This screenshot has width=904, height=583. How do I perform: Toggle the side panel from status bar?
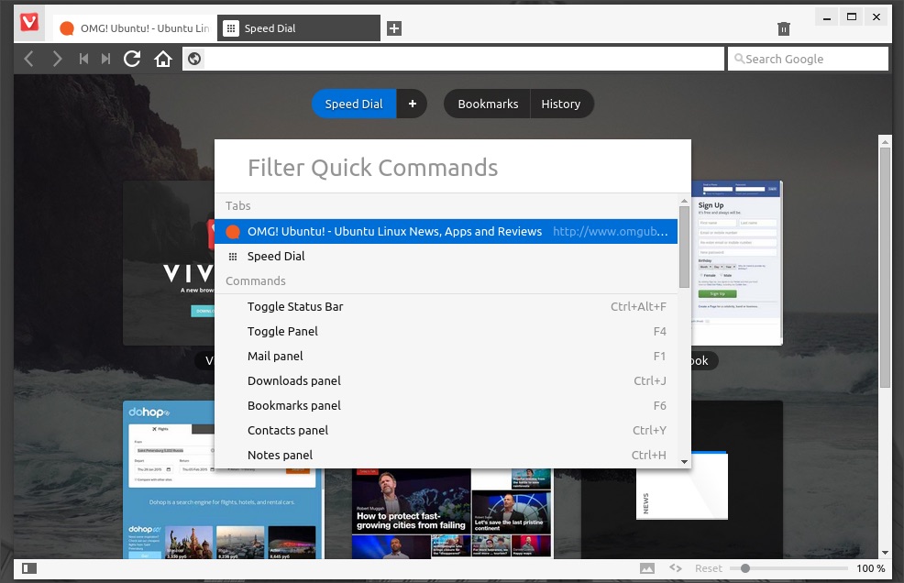[29, 568]
